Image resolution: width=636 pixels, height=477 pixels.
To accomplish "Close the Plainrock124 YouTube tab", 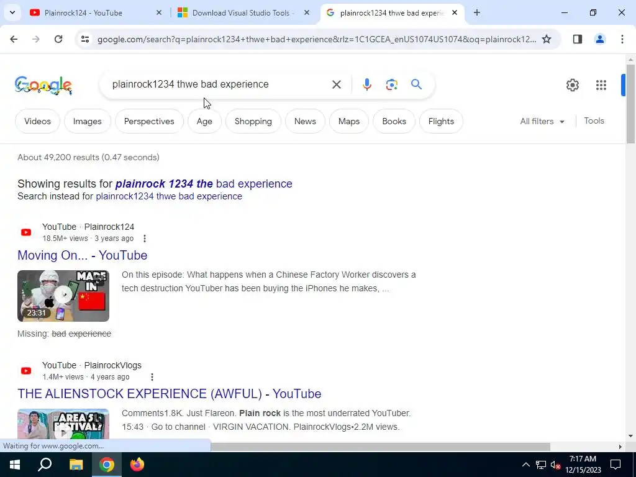I will [x=159, y=12].
